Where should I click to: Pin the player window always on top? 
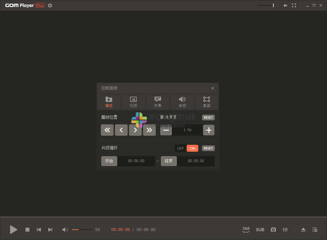point(285,5)
